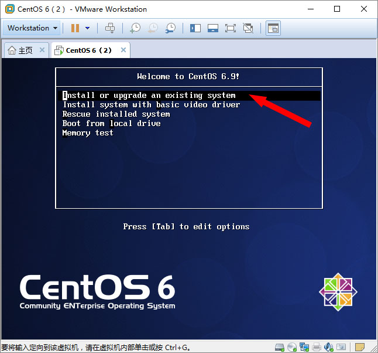The width and height of the screenshot is (378, 353).
Task: Click the console view icon
Action: pyautogui.click(x=273, y=28)
